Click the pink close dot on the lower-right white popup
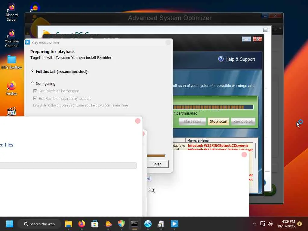308x231 pixels. click(244, 155)
